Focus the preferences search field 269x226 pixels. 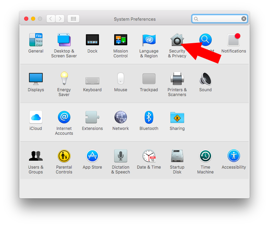[x=219, y=19]
